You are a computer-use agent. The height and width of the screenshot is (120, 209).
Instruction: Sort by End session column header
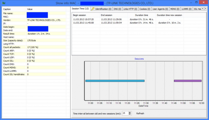(114, 15)
